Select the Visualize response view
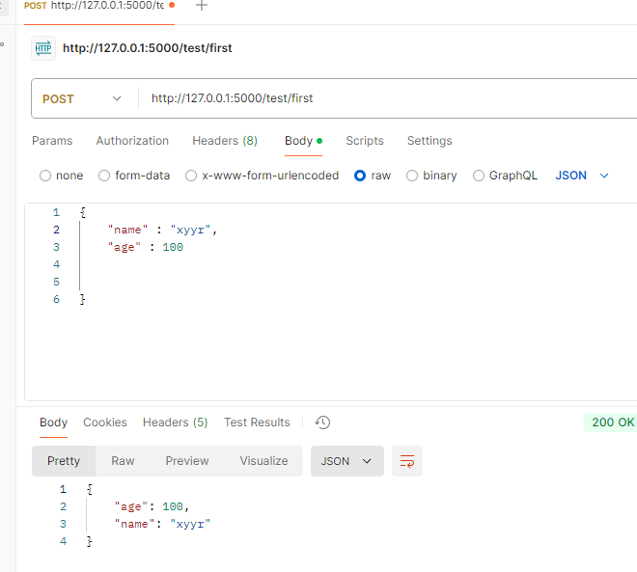This screenshot has height=572, width=637. [x=263, y=461]
